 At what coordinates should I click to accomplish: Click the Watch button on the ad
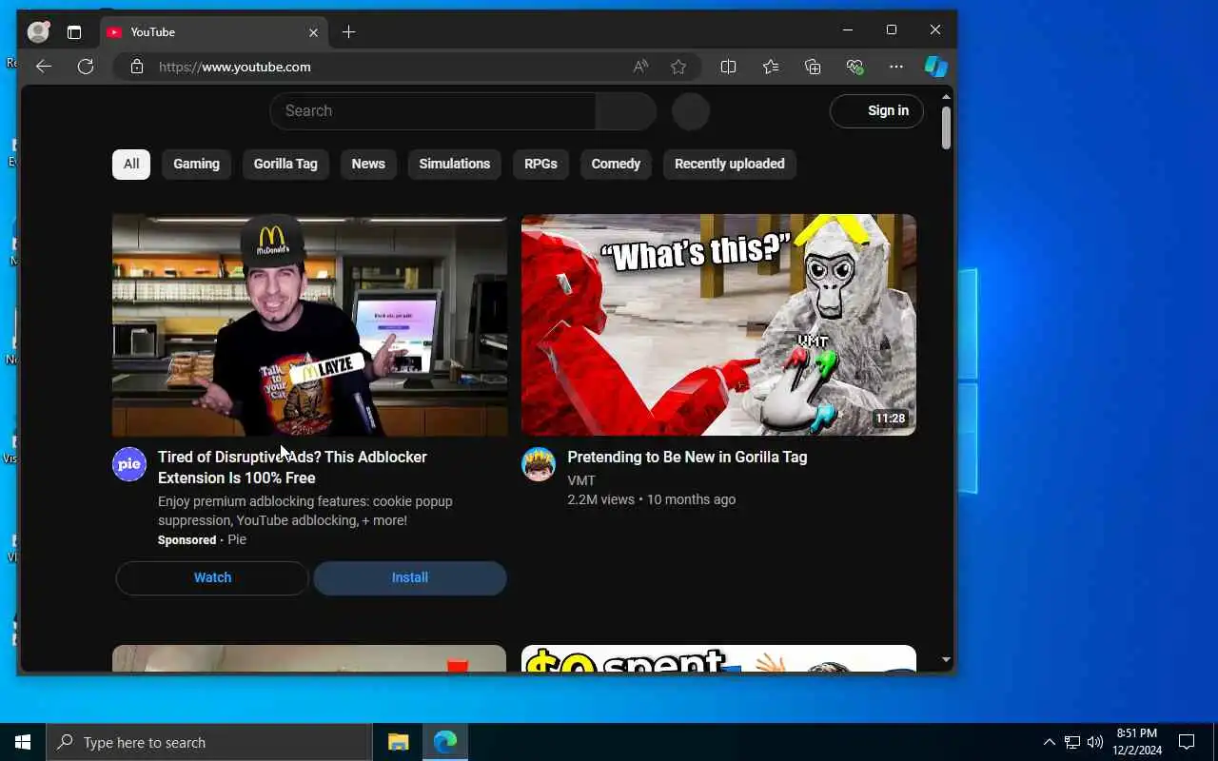tap(212, 577)
